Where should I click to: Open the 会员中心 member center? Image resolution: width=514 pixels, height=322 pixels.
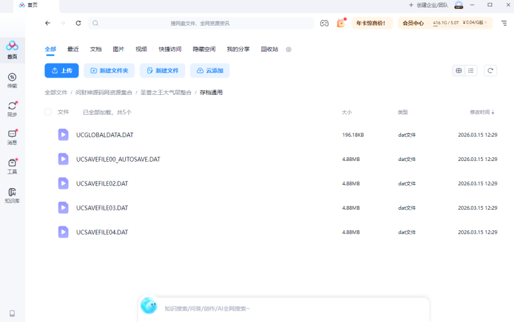(413, 23)
